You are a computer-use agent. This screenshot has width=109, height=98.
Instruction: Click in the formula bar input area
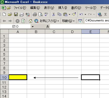tap(79, 27)
